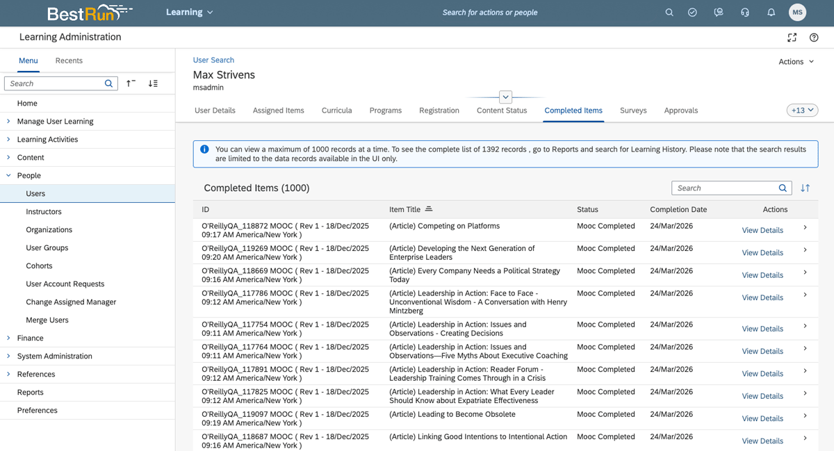Select User Groups menu item
This screenshot has width=834, height=451.
pos(47,247)
